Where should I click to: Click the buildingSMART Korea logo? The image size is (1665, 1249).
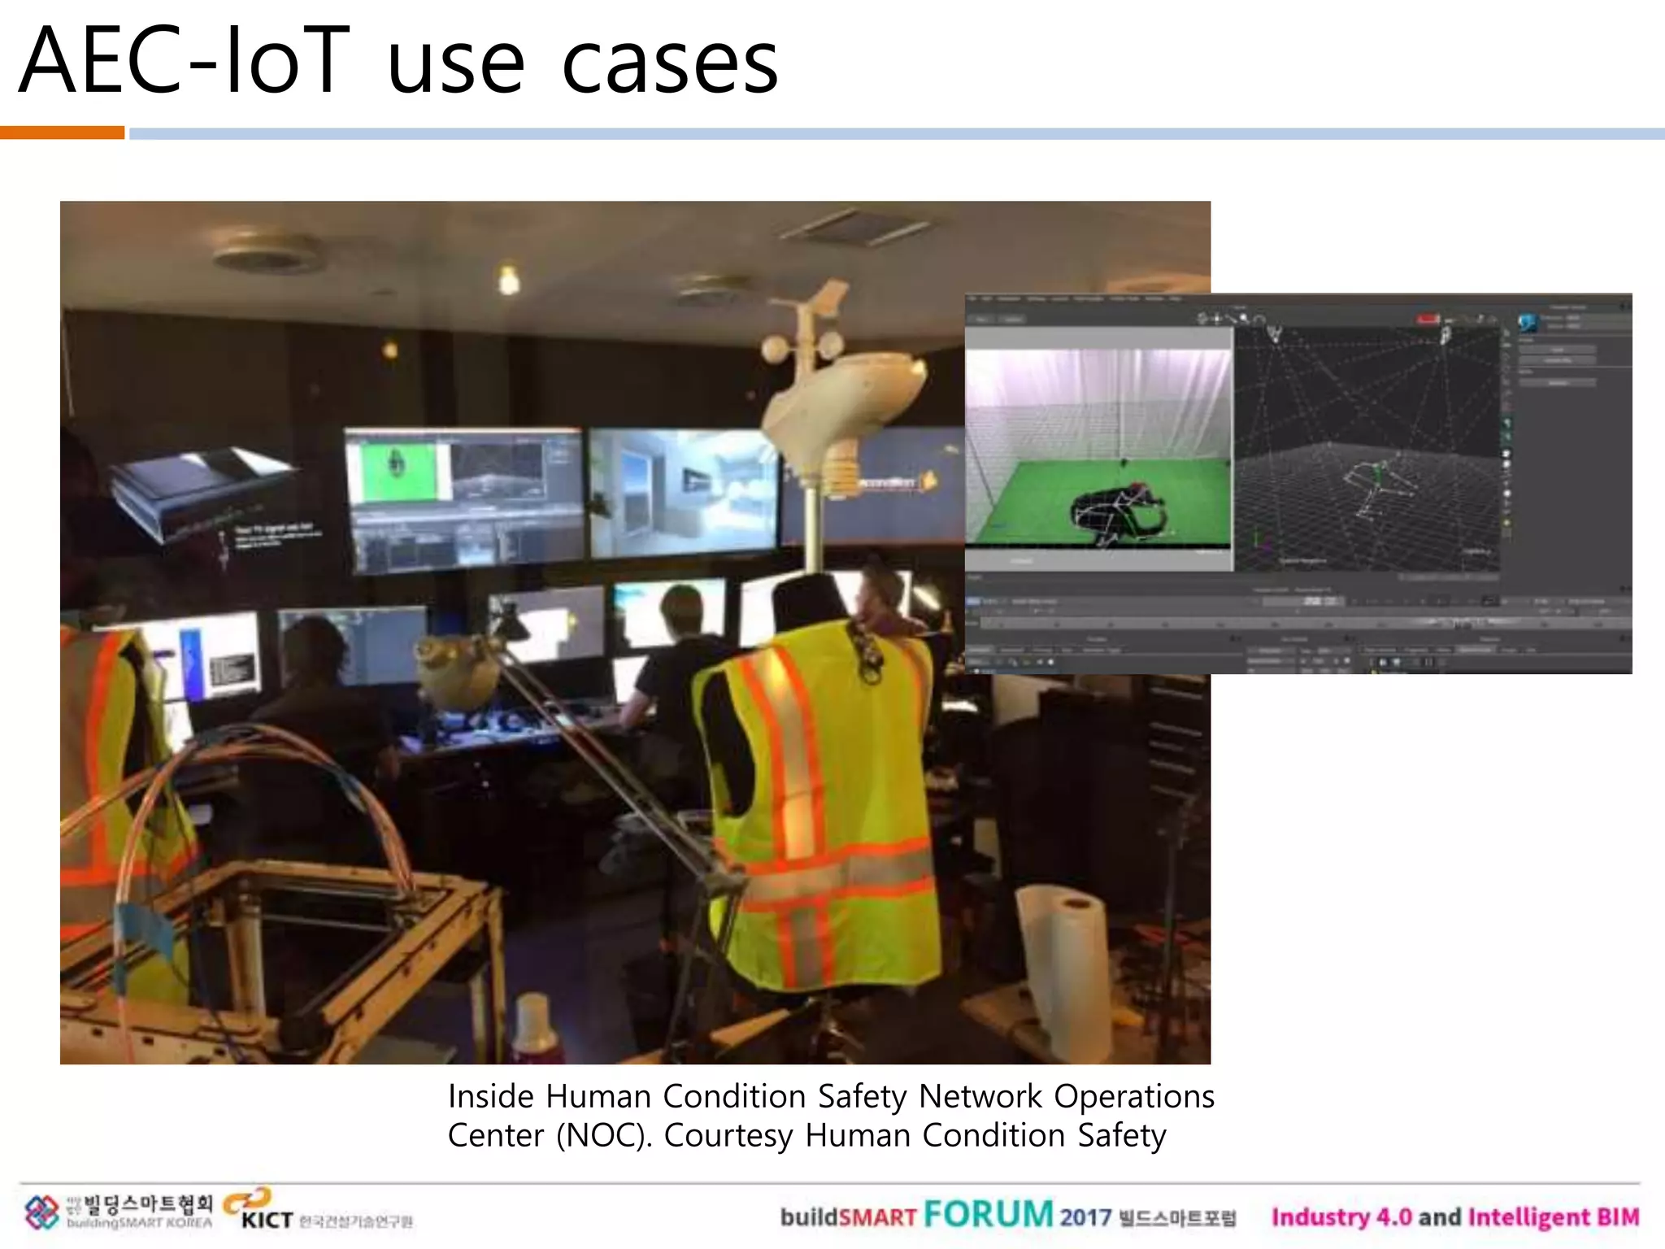point(119,1212)
